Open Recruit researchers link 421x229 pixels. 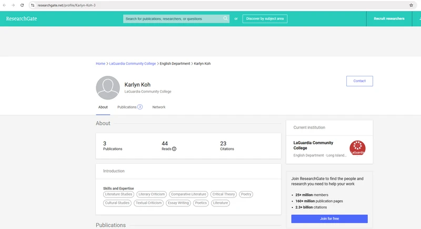tap(389, 18)
